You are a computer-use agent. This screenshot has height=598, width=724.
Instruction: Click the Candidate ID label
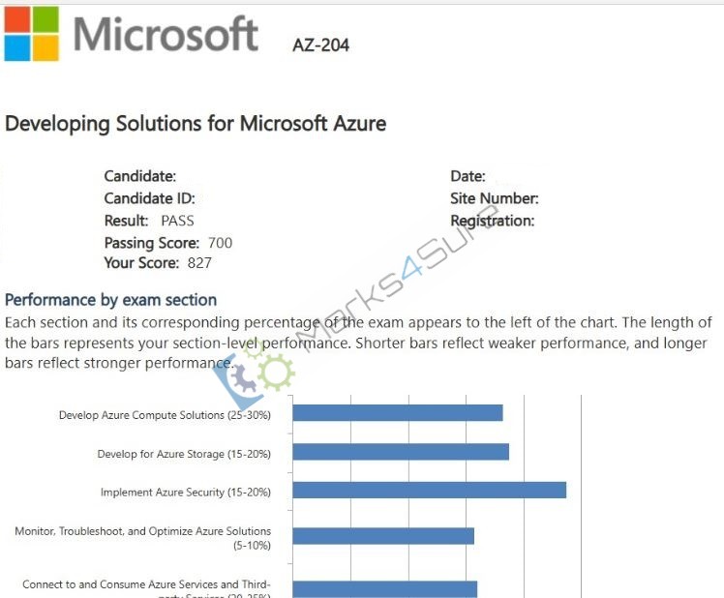tap(150, 198)
